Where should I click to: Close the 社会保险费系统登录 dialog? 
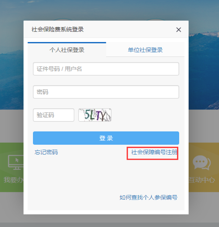point(179,30)
